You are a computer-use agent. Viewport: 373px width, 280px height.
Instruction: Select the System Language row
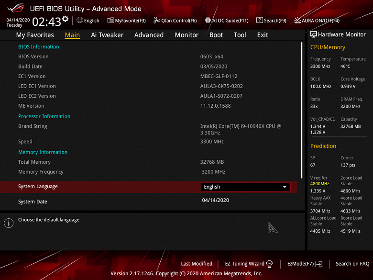(x=149, y=187)
